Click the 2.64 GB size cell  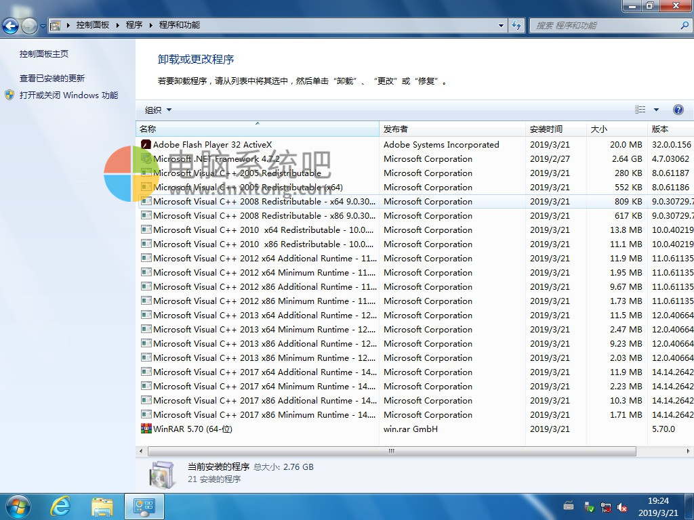pyautogui.click(x=627, y=158)
